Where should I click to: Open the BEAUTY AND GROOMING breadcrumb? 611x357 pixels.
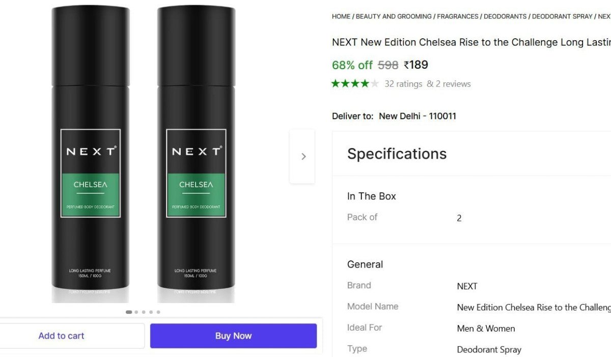[394, 17]
